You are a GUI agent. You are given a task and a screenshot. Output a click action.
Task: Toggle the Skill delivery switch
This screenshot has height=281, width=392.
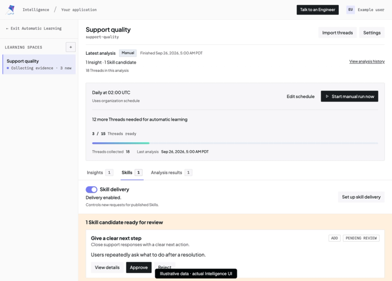click(x=91, y=189)
